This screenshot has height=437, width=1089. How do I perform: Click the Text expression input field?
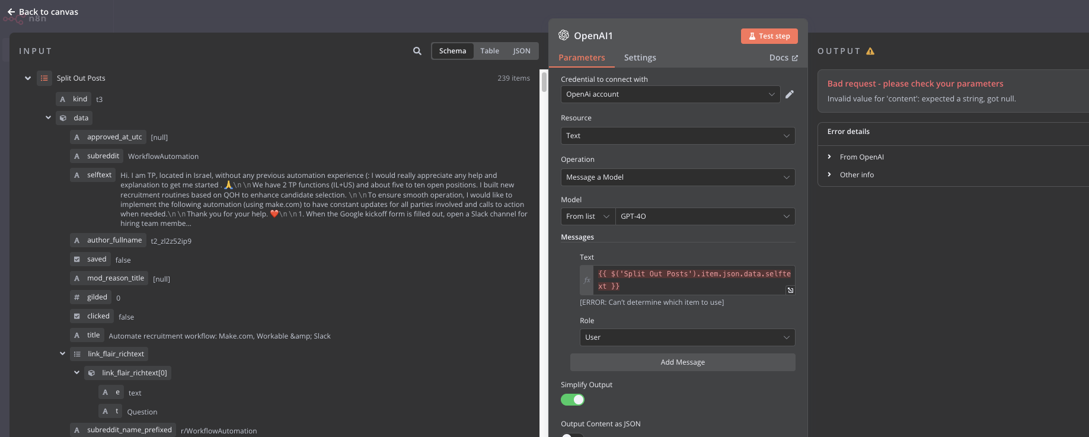(694, 280)
